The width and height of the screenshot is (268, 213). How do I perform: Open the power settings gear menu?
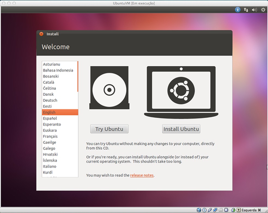tap(263, 10)
